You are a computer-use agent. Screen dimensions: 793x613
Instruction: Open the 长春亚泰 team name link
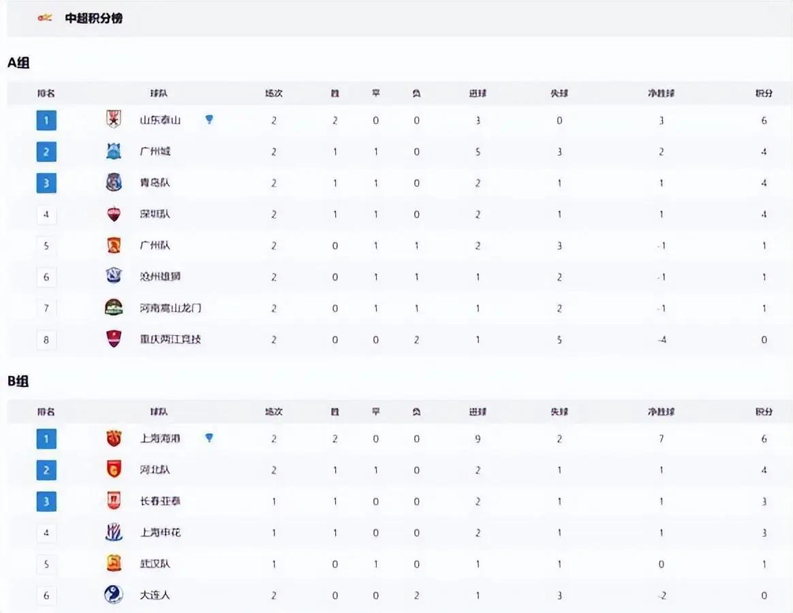tap(160, 501)
